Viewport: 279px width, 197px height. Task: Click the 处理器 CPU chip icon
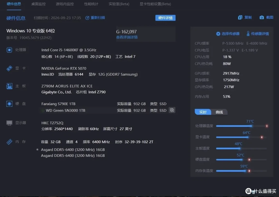tap(9, 50)
